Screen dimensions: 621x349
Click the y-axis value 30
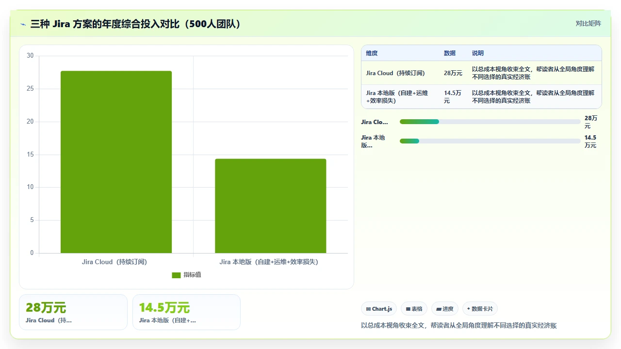tap(30, 56)
